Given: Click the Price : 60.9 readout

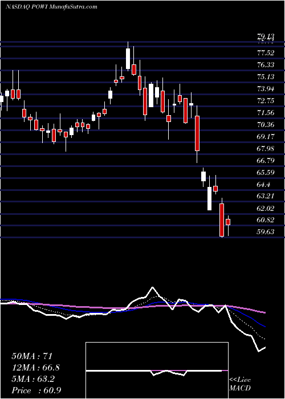Looking at the screenshot, I should pyautogui.click(x=36, y=390).
